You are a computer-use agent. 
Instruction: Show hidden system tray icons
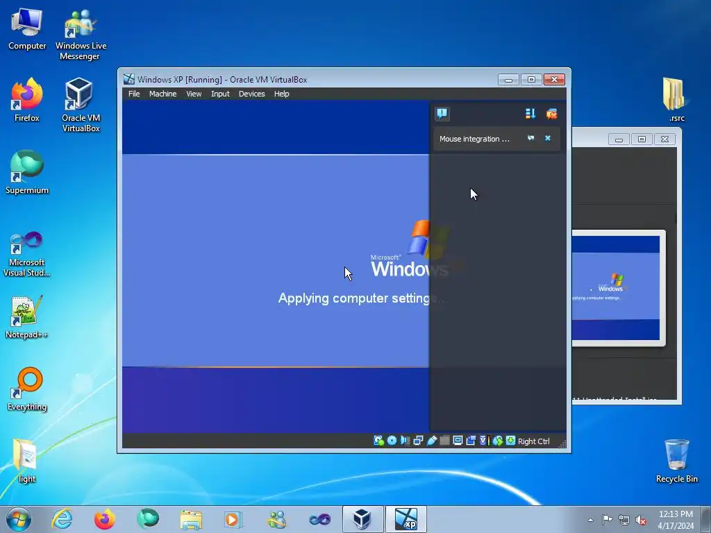click(590, 520)
